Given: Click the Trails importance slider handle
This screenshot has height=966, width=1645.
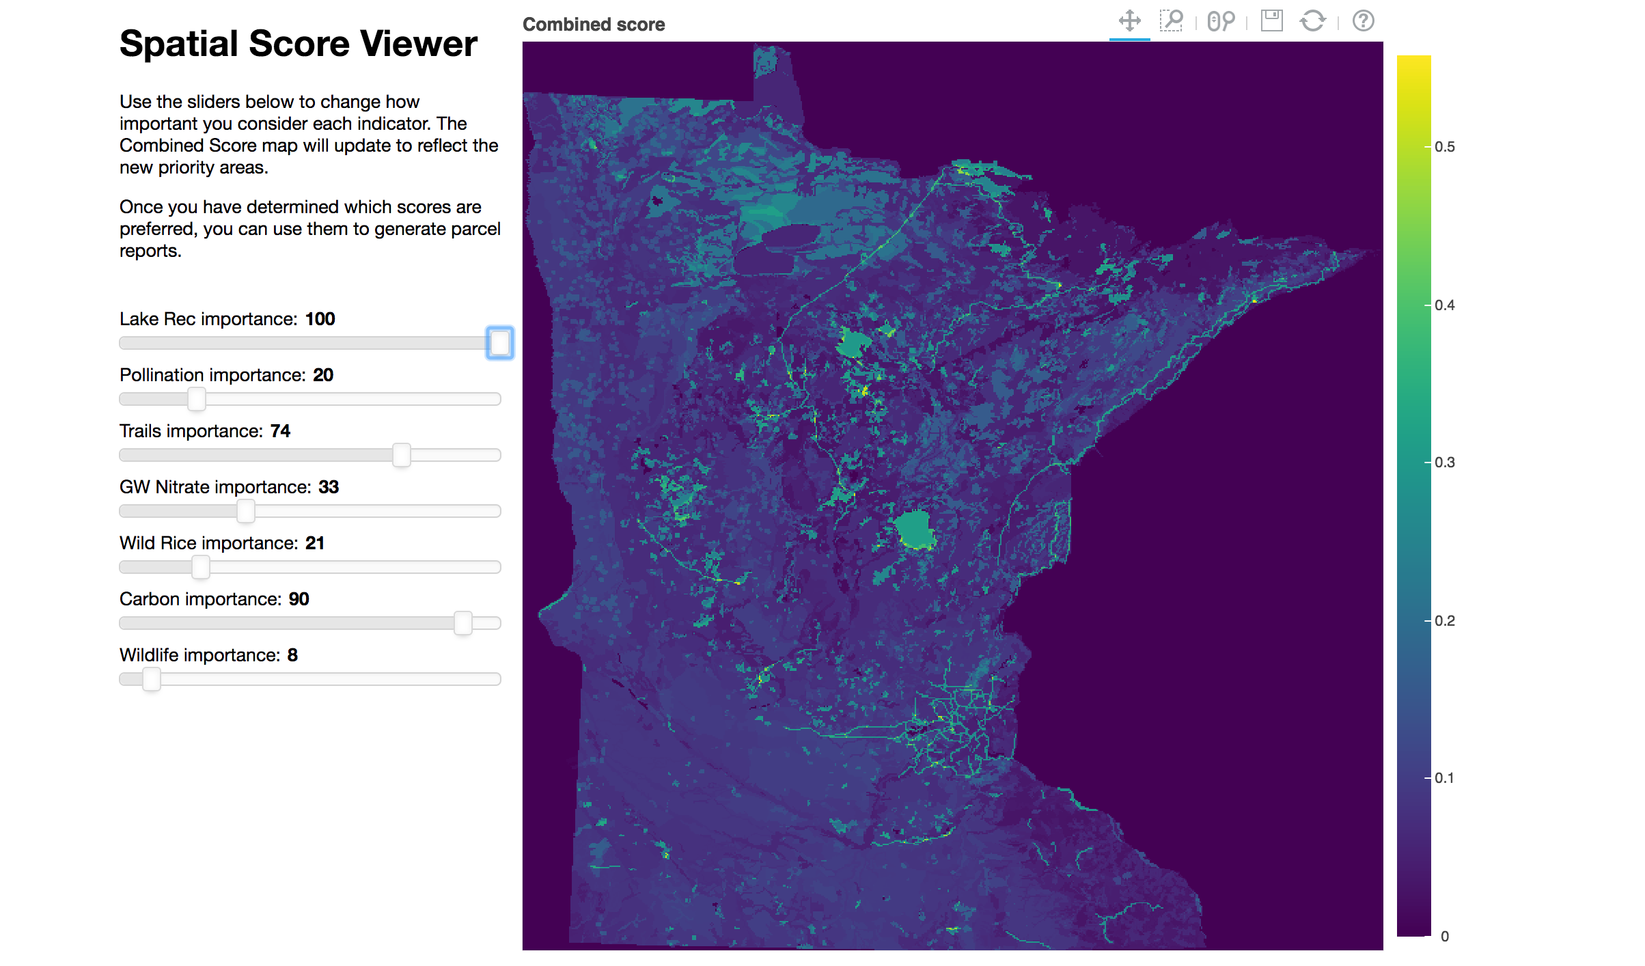Looking at the screenshot, I should (402, 455).
